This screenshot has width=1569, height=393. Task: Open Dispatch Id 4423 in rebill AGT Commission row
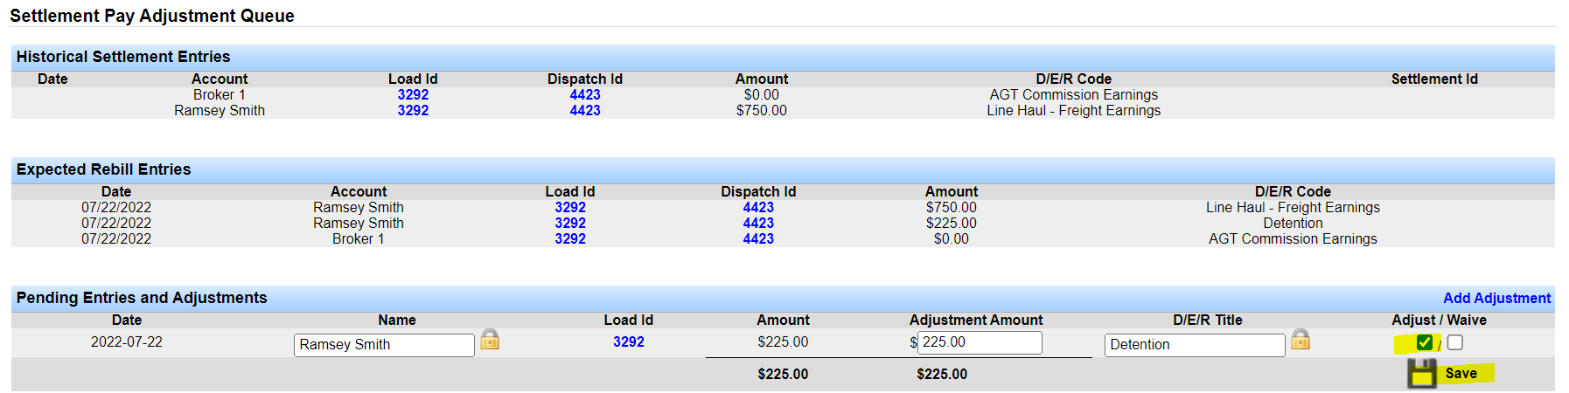(758, 239)
